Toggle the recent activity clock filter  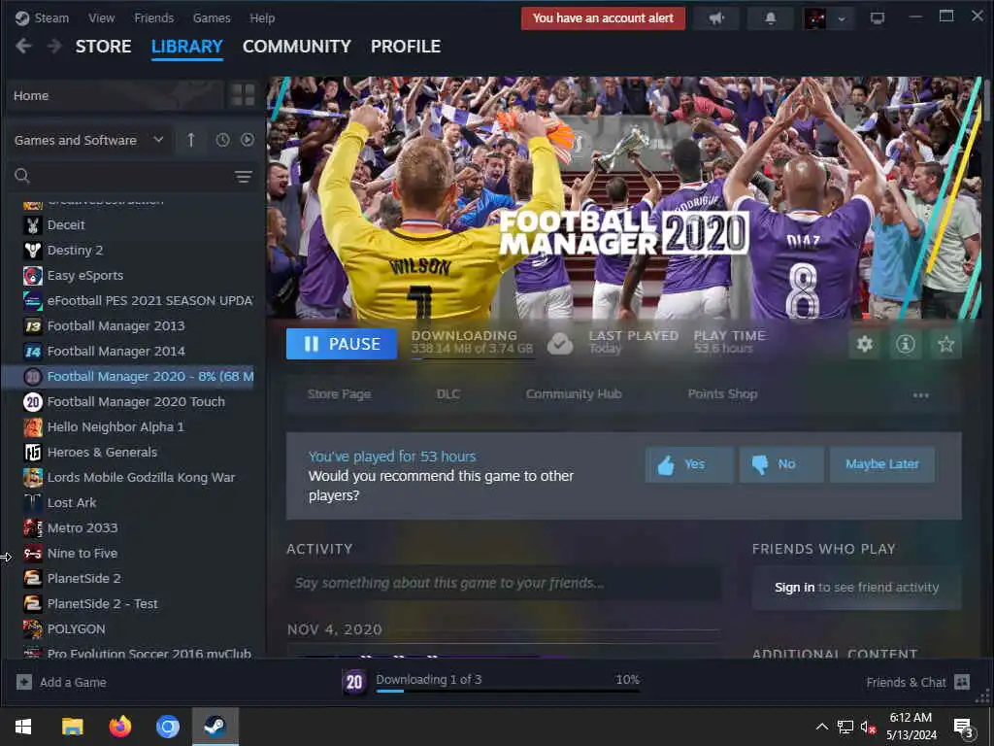pos(222,140)
